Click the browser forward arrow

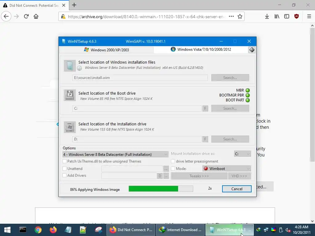[16, 16]
